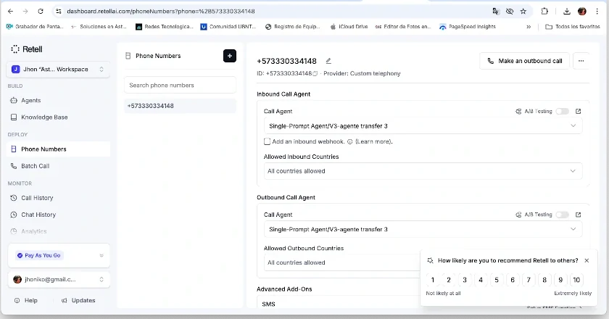Show more bookmarks chevron

529,27
